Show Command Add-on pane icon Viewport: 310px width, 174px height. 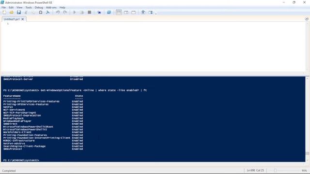[x=151, y=12]
